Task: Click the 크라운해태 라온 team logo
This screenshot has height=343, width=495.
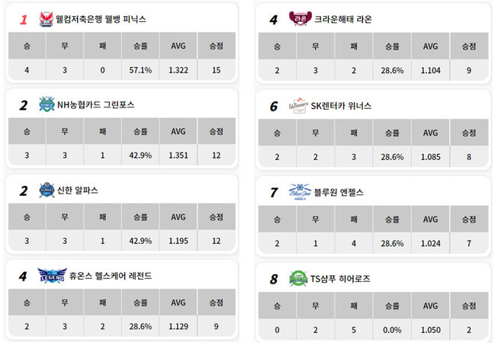Action: point(299,18)
